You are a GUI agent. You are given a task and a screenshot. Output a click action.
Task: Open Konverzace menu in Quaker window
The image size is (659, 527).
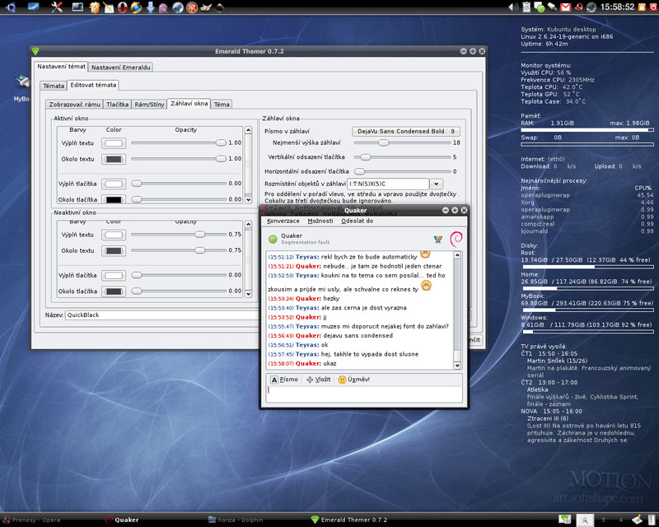point(283,221)
